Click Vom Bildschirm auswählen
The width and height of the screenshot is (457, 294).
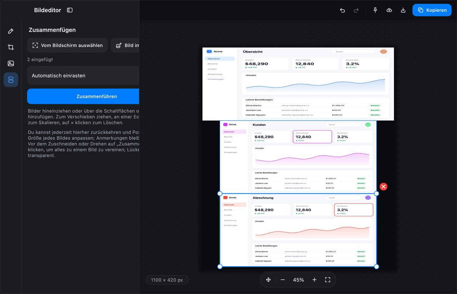tap(67, 45)
